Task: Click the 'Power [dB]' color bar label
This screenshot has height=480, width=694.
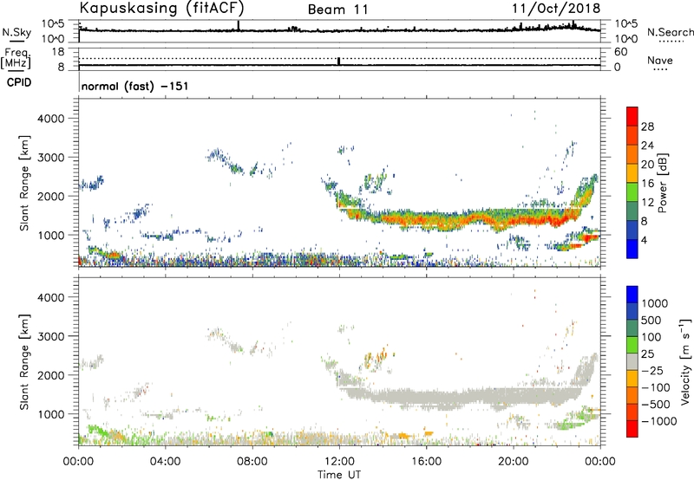Action: click(x=662, y=183)
